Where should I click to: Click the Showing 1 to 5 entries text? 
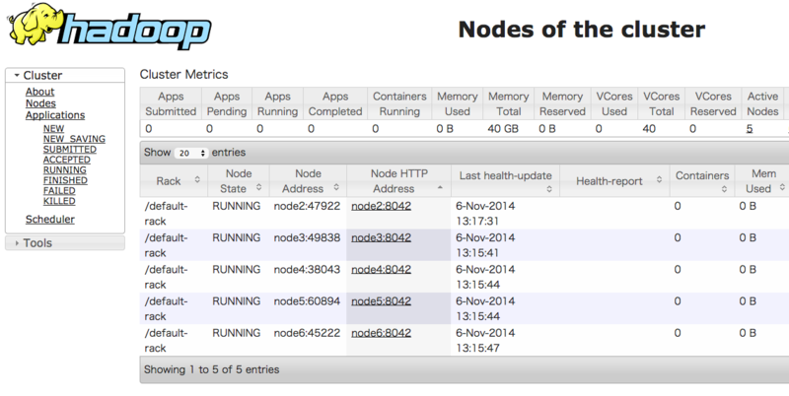pos(211,369)
